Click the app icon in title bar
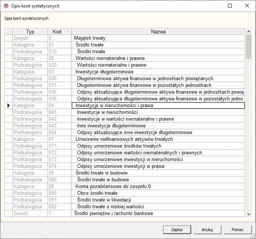Viewport: 256px width, 239px height. tap(6, 6)
